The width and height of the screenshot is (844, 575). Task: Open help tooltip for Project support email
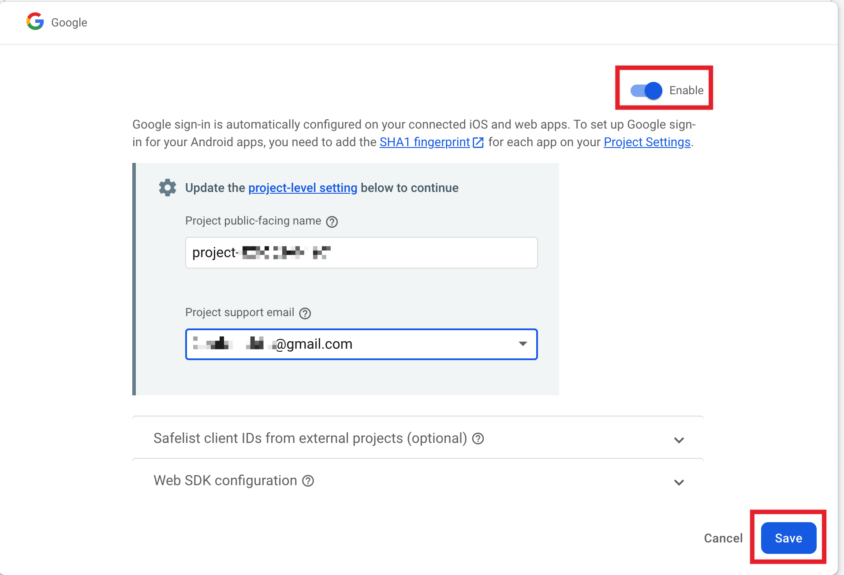tap(305, 313)
